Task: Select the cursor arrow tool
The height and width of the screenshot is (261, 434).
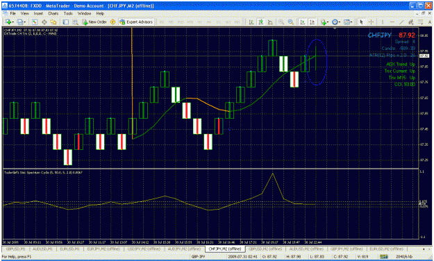Action: [361, 22]
